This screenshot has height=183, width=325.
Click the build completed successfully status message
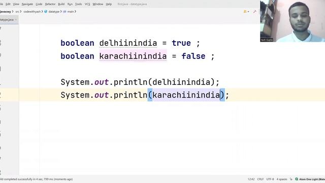click(36, 179)
